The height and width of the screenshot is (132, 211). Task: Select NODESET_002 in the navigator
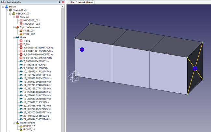(31, 24)
